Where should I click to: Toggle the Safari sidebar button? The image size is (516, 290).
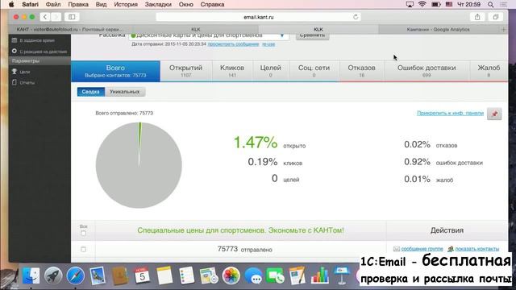[x=72, y=17]
